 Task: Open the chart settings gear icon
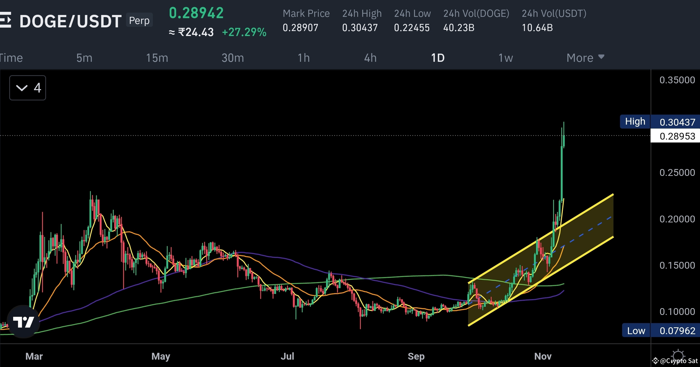[679, 356]
